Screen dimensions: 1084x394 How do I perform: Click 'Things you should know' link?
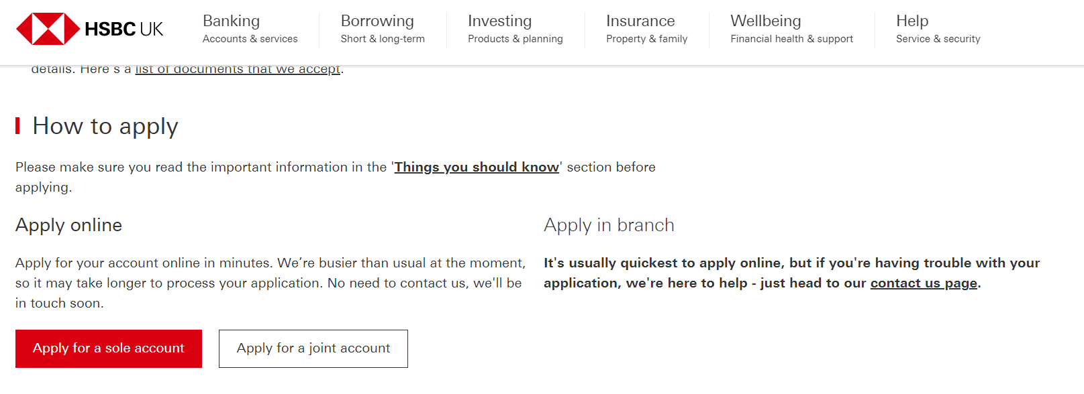coord(477,167)
